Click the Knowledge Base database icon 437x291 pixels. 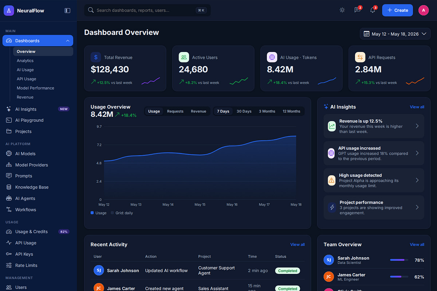9,187
